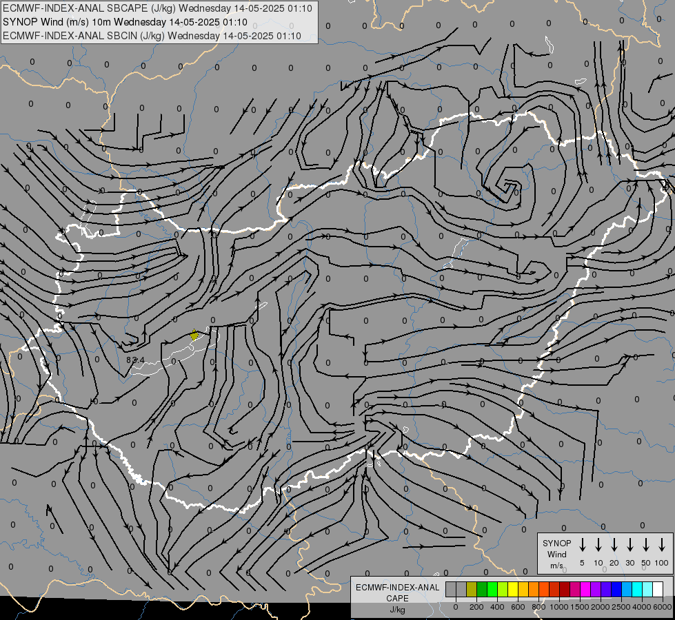Image resolution: width=675 pixels, height=620 pixels.
Task: Select the SBCIN title line
Action: (x=152, y=36)
